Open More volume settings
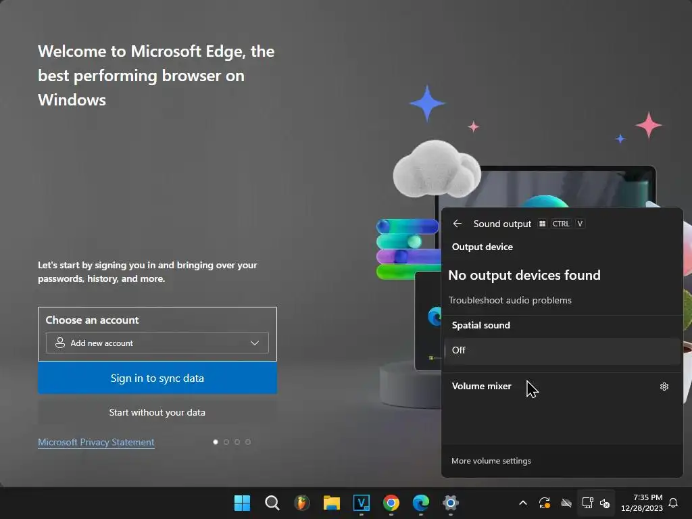 point(491,461)
